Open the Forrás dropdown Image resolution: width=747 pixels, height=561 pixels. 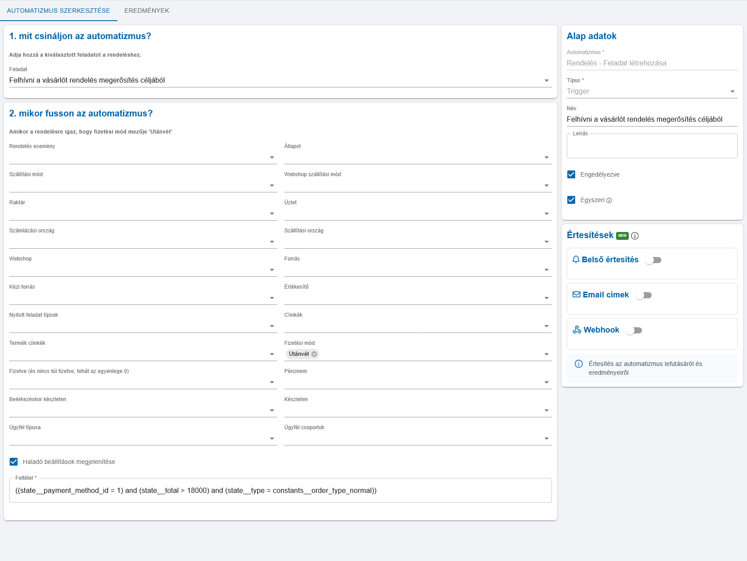(418, 270)
